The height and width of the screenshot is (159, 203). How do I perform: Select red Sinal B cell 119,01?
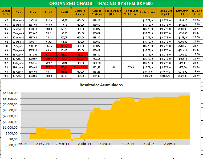point(64,59)
